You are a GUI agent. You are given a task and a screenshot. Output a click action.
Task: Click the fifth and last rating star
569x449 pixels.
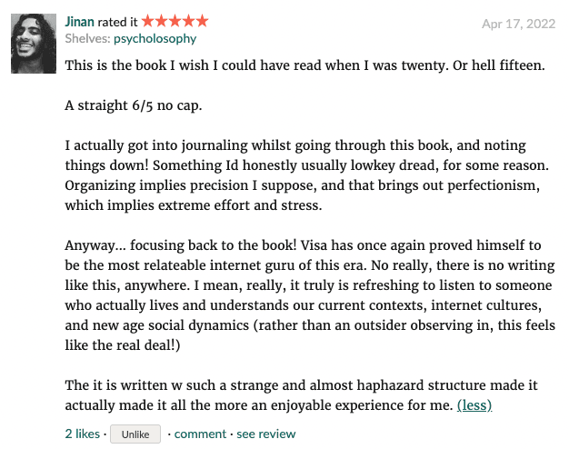(202, 20)
